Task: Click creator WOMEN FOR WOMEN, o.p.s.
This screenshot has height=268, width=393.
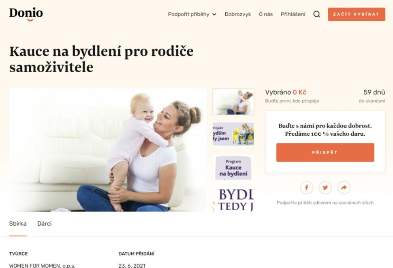Action: pos(42,265)
